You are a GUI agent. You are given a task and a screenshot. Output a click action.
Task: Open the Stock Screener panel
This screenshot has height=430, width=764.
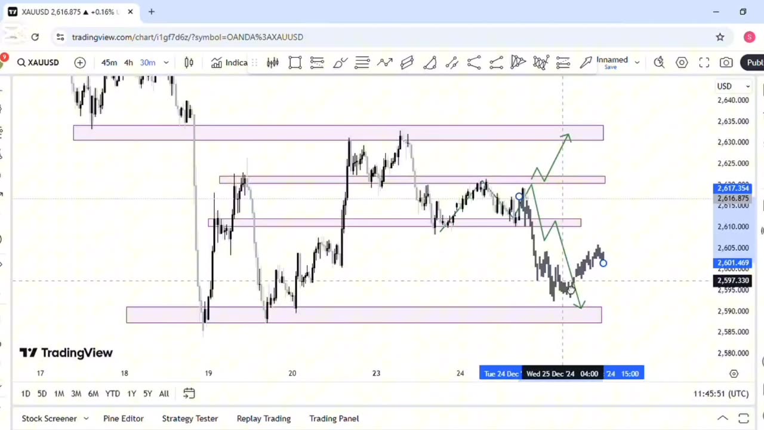click(50, 419)
